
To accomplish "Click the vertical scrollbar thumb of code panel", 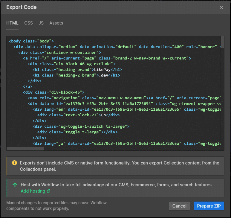I will pos(222,42).
